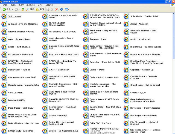Screen dimensions: 175x134
Task: Select file name captain funkaho - my 2600
Action: point(22,78)
